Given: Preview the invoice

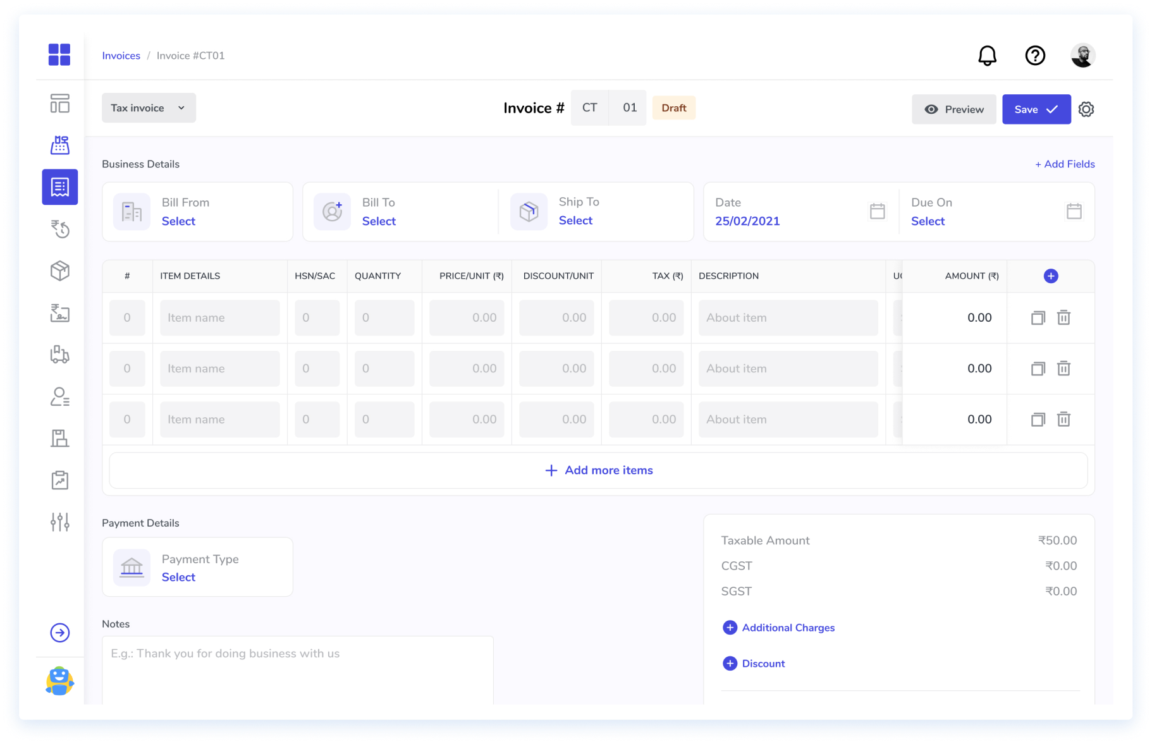Looking at the screenshot, I should pyautogui.click(x=953, y=109).
